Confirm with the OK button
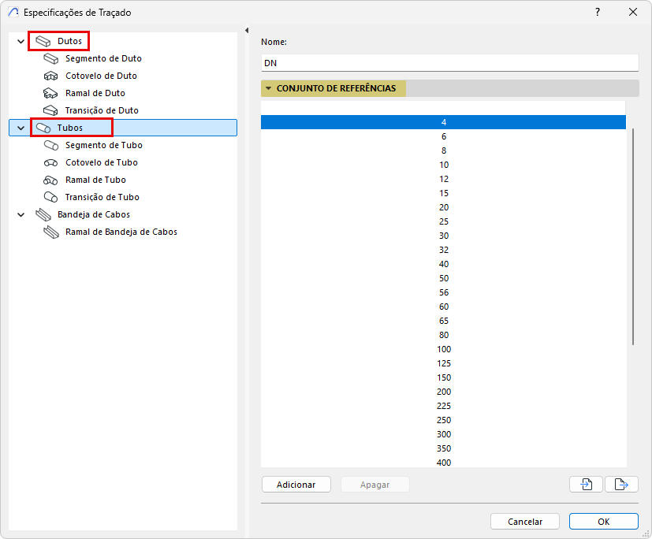The image size is (652, 539). 603,522
